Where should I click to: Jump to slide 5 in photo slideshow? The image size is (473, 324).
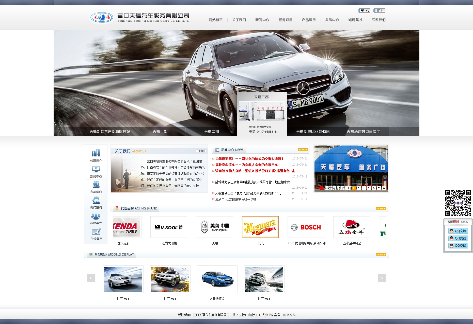pos(369,188)
